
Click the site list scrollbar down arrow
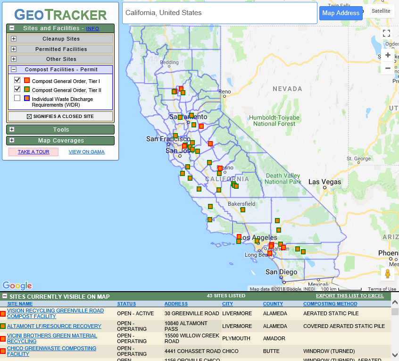(x=395, y=355)
